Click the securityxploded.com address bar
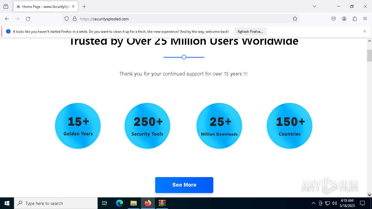The width and height of the screenshot is (372, 209). [180, 19]
